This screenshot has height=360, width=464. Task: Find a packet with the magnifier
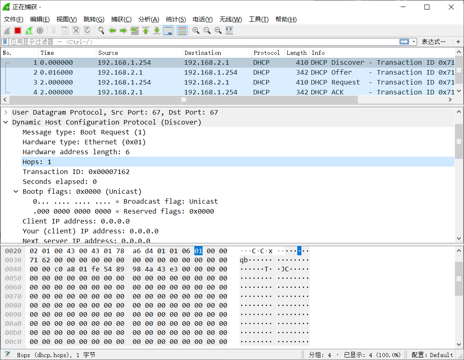(x=101, y=31)
